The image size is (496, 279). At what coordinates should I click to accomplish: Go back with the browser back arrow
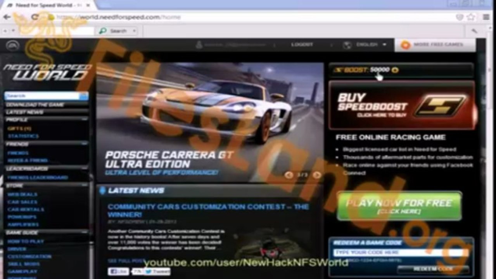(x=7, y=17)
